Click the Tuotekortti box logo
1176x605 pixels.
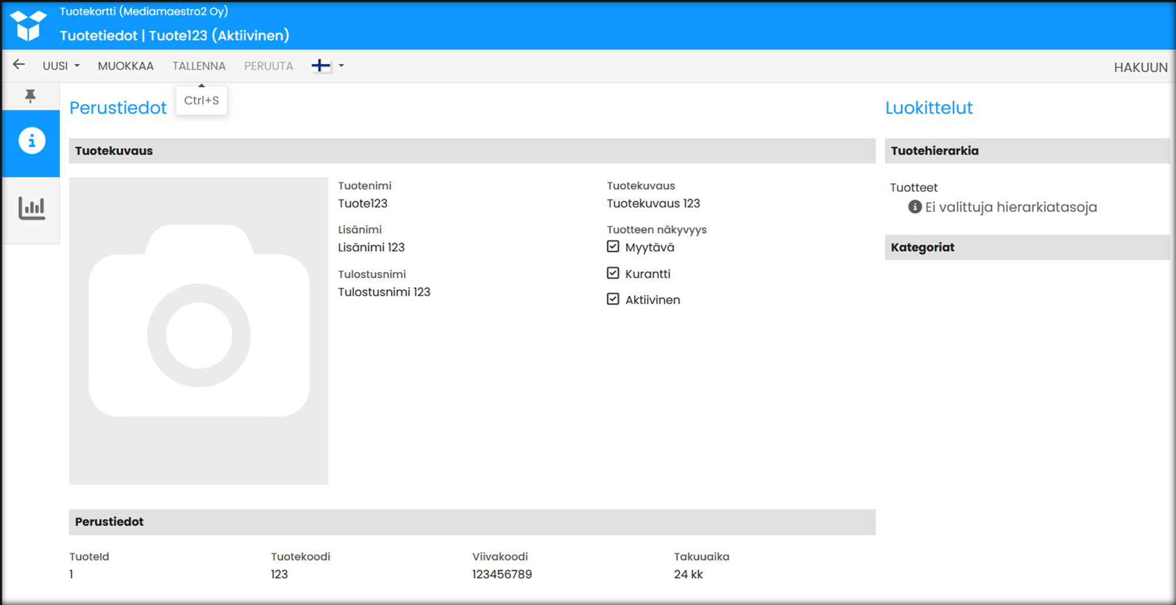pos(28,25)
